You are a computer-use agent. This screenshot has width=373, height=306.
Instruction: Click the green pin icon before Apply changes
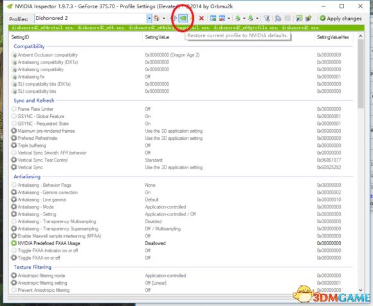point(309,18)
